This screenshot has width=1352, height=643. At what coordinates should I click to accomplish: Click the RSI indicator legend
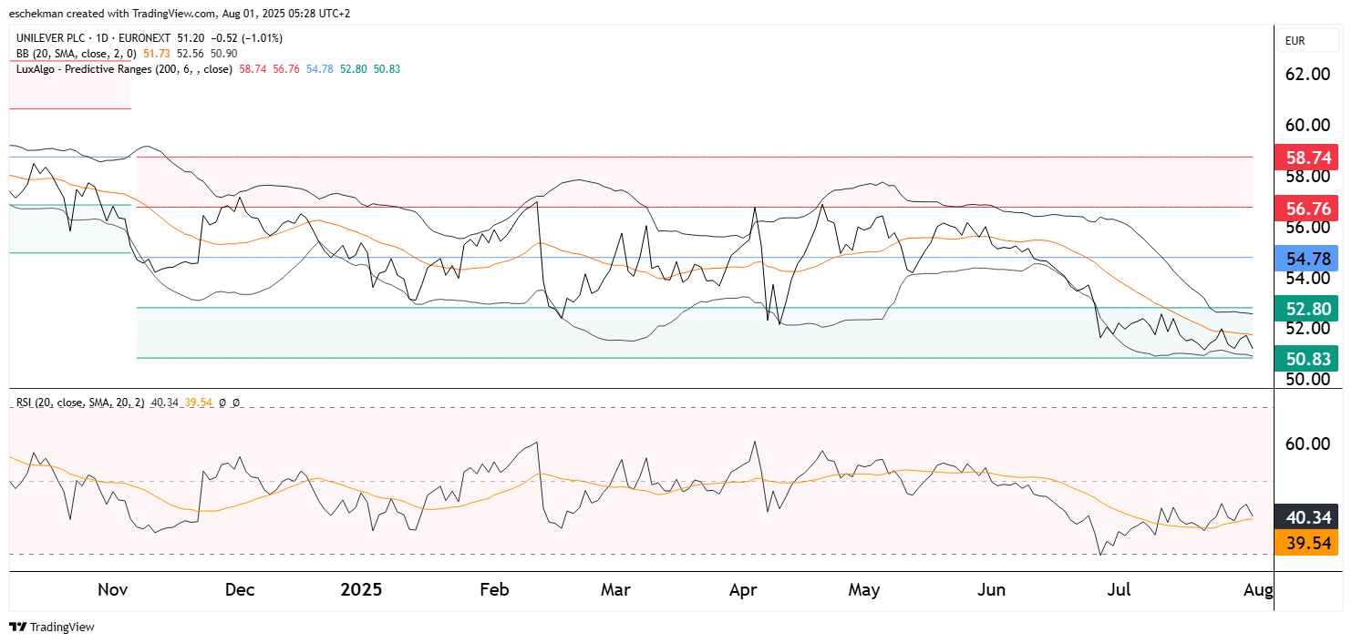86,402
